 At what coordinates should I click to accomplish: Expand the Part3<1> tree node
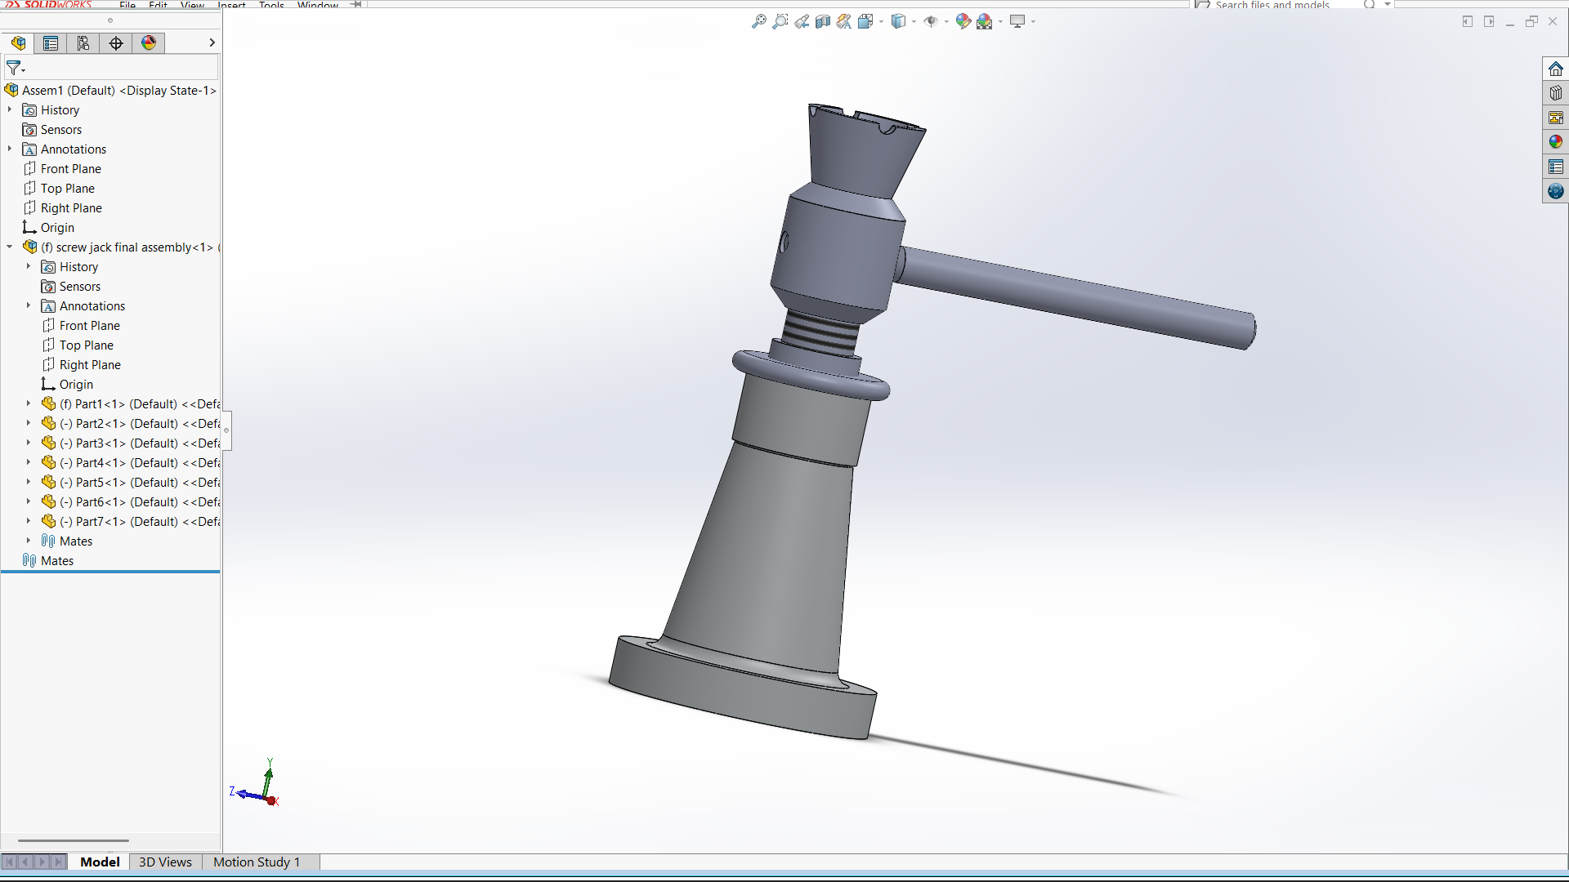(x=29, y=443)
